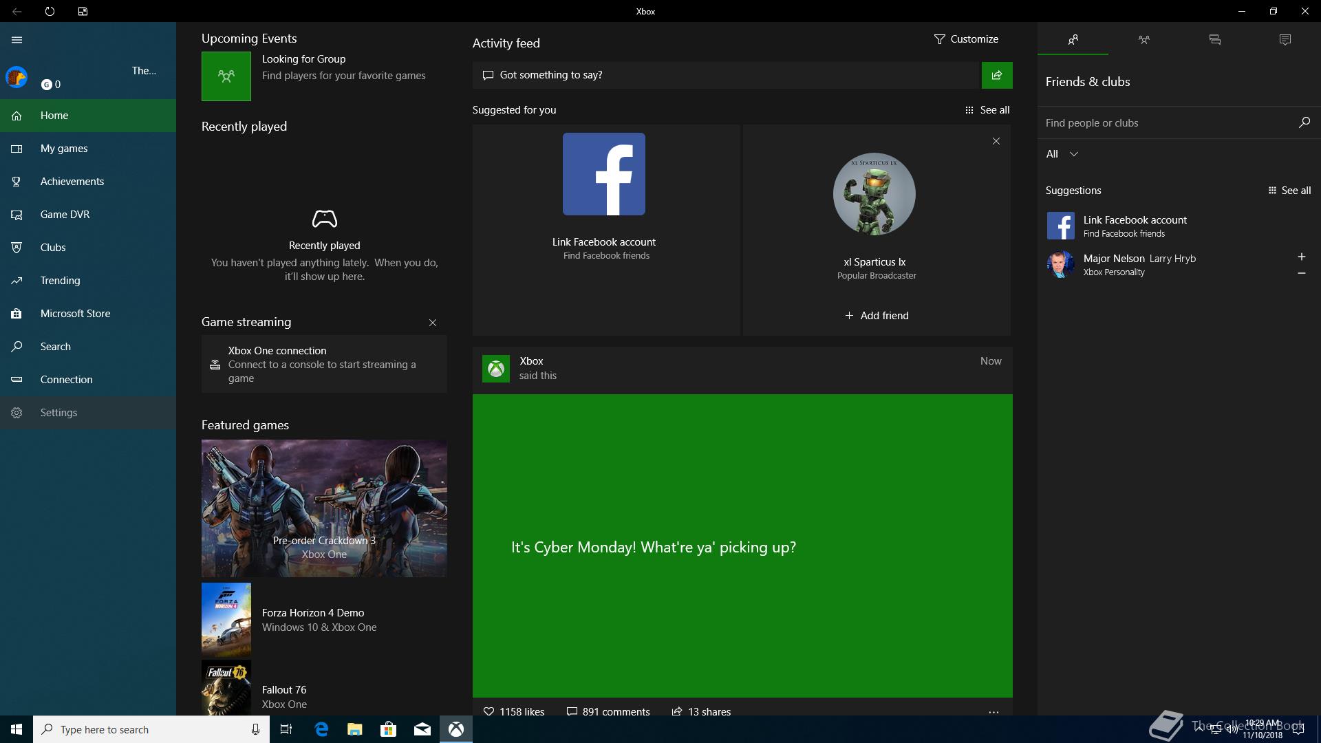Like the Cyber Monday post
The image size is (1321, 743).
tap(514, 711)
